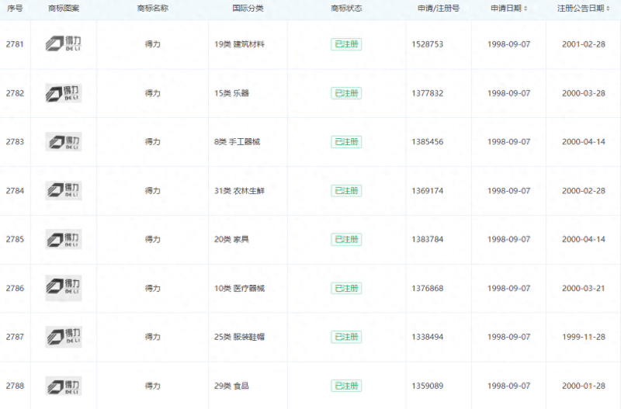
Task: Open 得力 trademark name in row 2785
Action: point(152,239)
